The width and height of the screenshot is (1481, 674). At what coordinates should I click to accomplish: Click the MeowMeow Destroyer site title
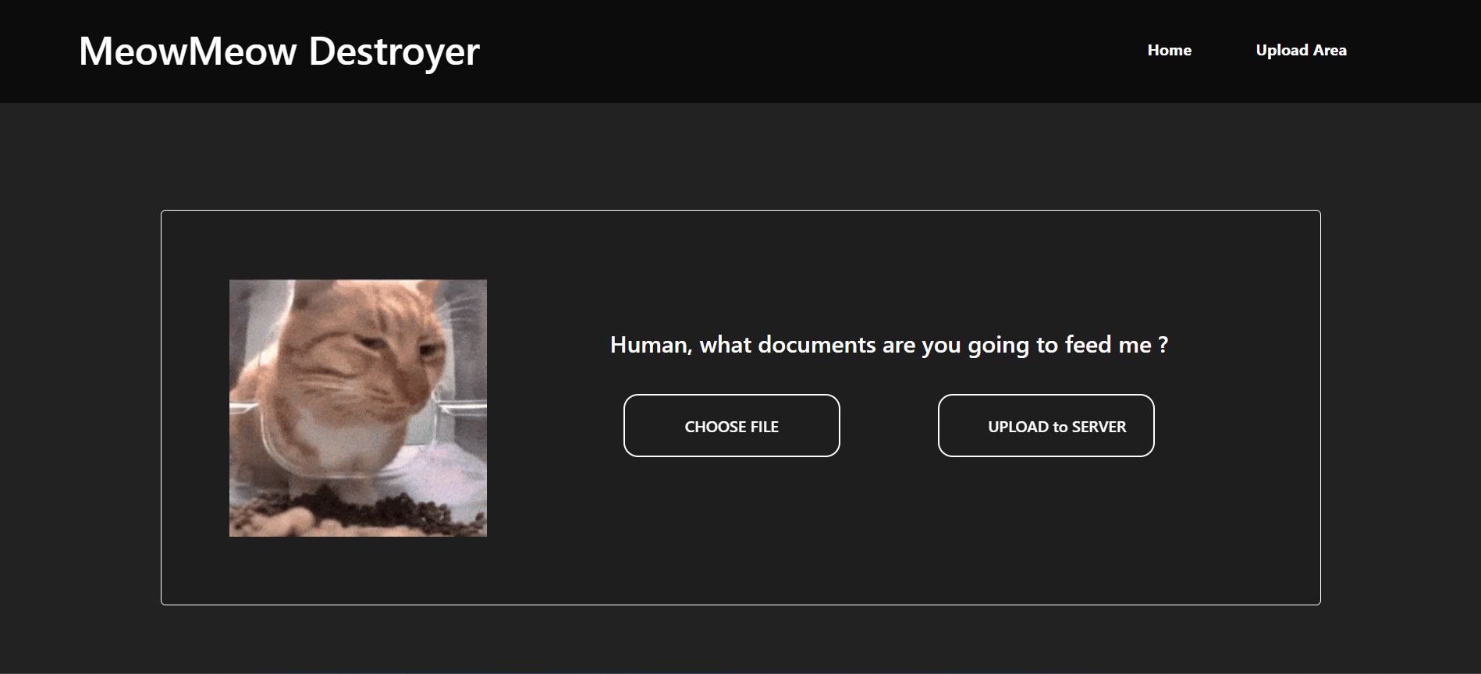point(279,51)
